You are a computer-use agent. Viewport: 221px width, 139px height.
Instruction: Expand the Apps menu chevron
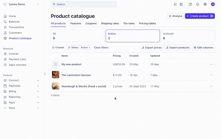[x=38, y=102]
